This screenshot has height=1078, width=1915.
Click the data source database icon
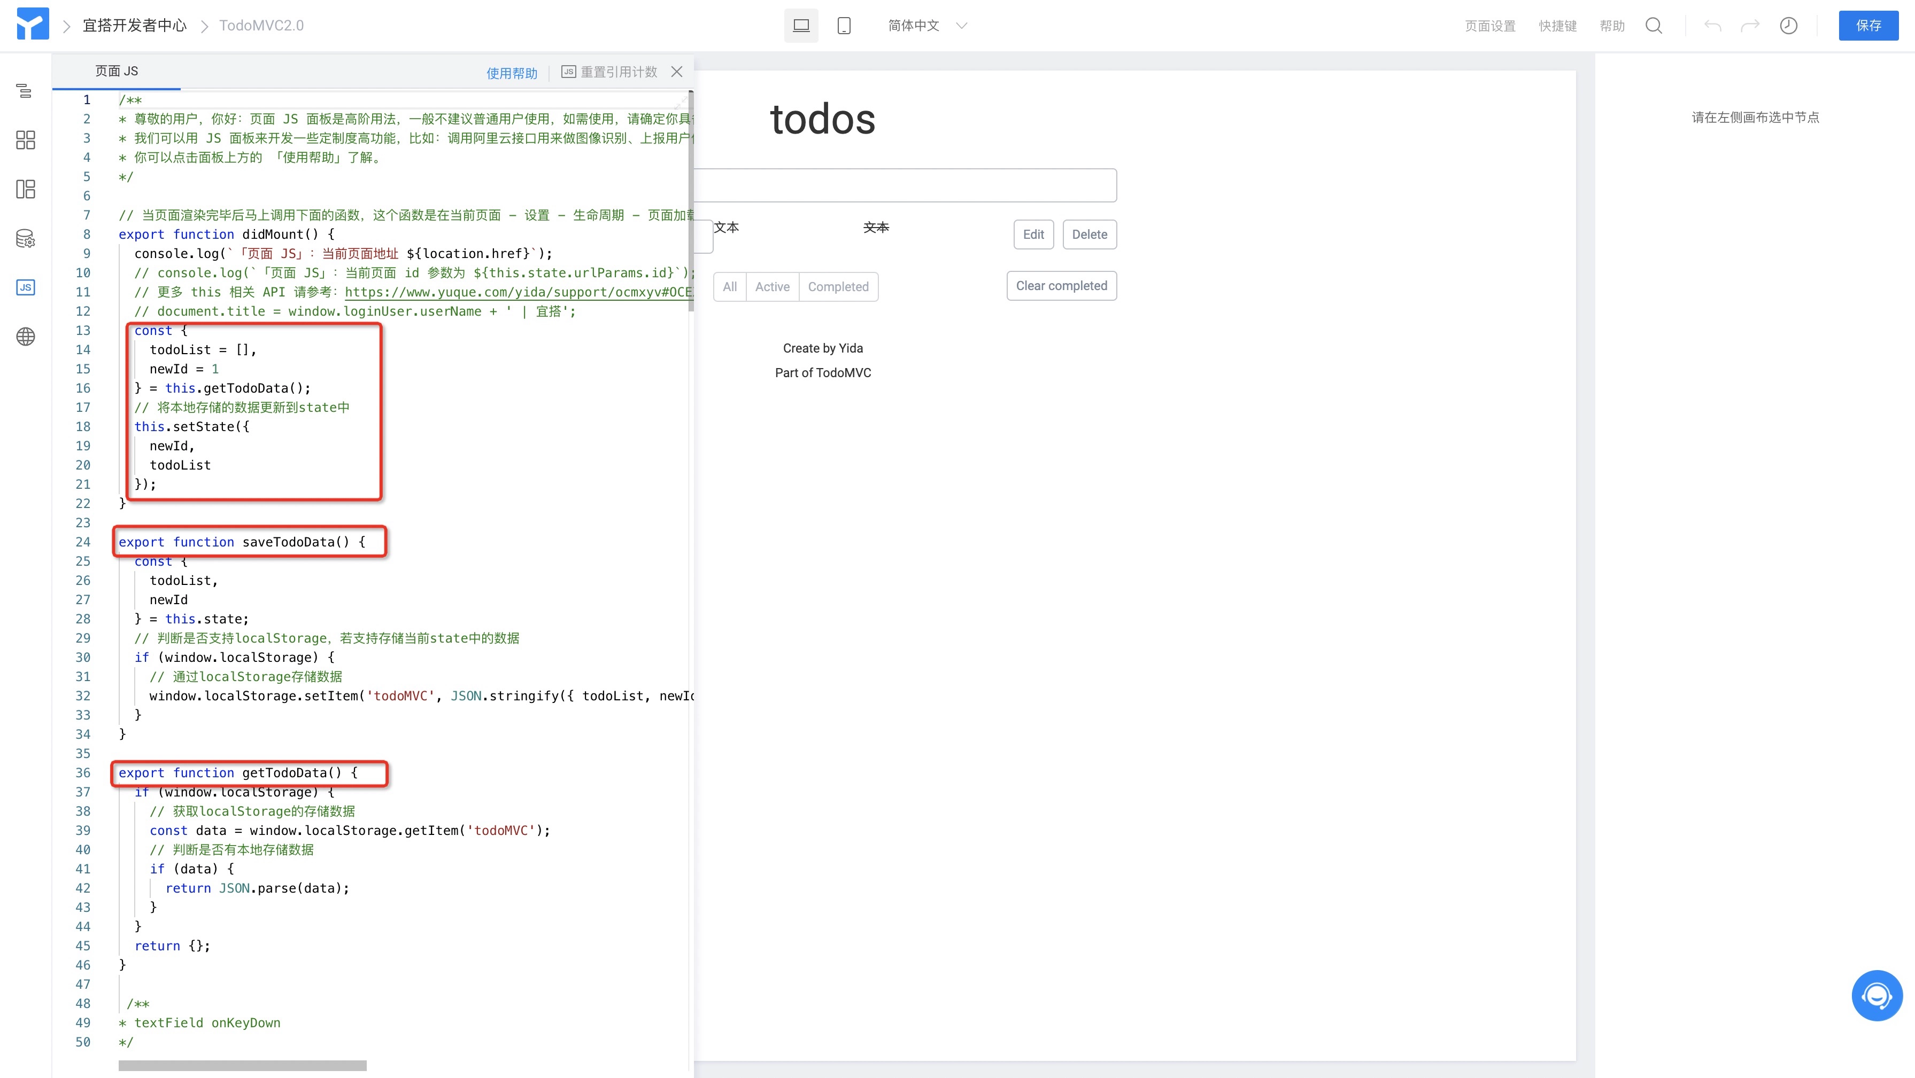[25, 238]
